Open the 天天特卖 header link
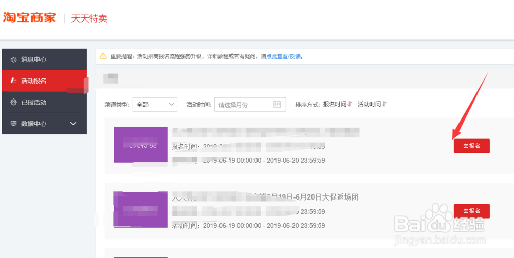Image resolution: width=514 pixels, height=258 pixels. coord(89,18)
